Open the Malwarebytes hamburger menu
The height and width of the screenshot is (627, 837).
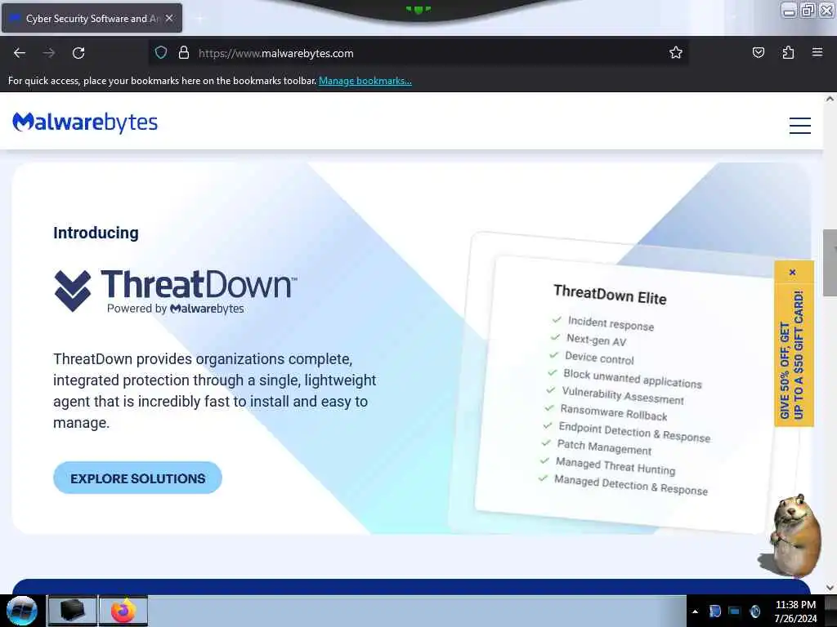799,125
